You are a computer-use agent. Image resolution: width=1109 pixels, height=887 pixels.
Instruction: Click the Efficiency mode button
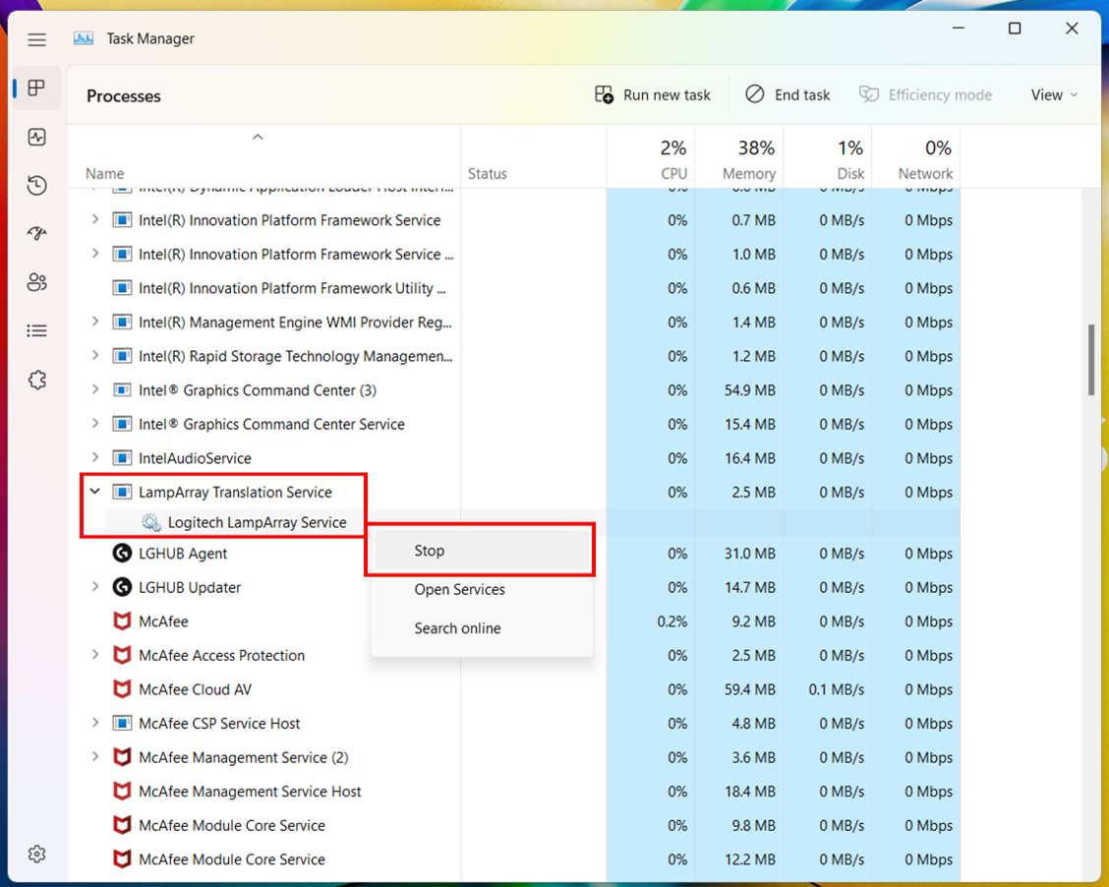point(925,94)
